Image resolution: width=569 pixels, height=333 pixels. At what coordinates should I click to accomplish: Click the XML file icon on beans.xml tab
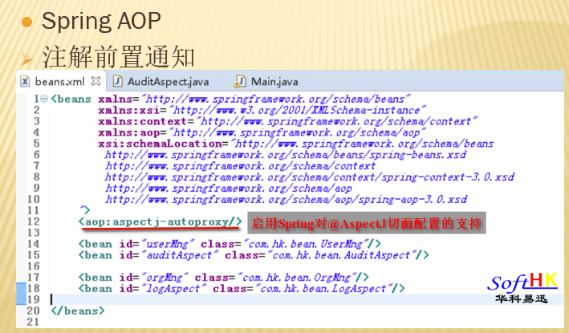tap(25, 81)
